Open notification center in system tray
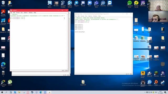The width and height of the screenshot is (168, 94). [x=165, y=92]
